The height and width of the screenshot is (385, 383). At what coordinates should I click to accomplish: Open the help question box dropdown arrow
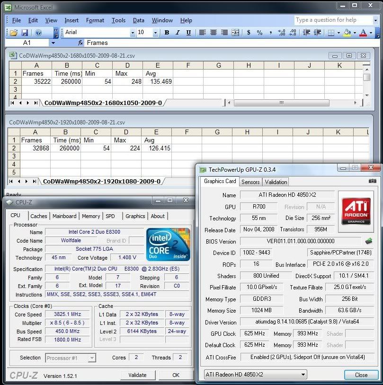(x=375, y=20)
